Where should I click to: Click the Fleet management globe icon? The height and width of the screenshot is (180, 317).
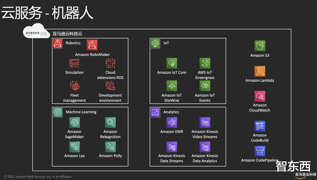[74, 86]
